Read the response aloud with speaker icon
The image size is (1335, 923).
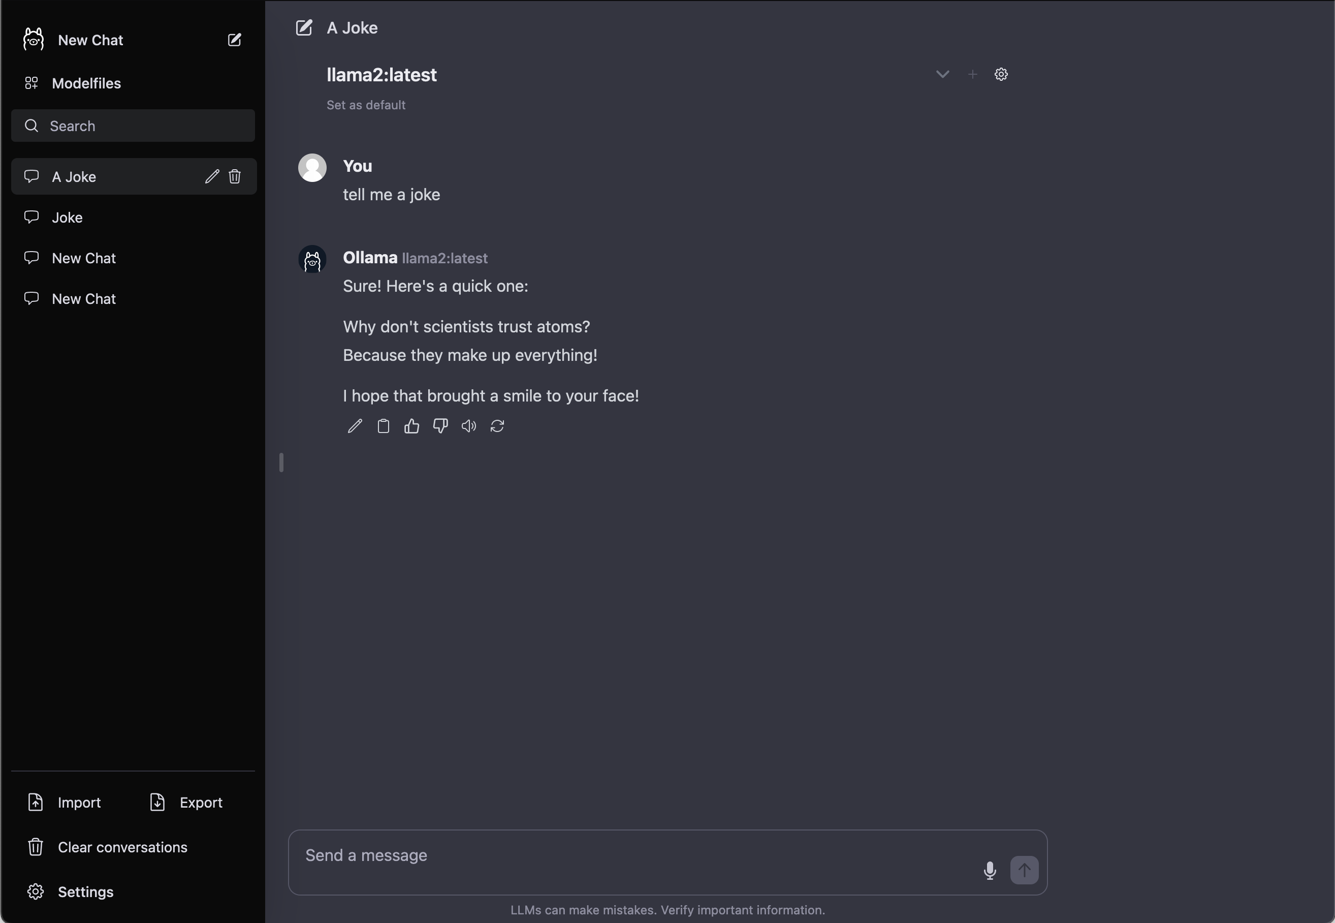point(469,426)
